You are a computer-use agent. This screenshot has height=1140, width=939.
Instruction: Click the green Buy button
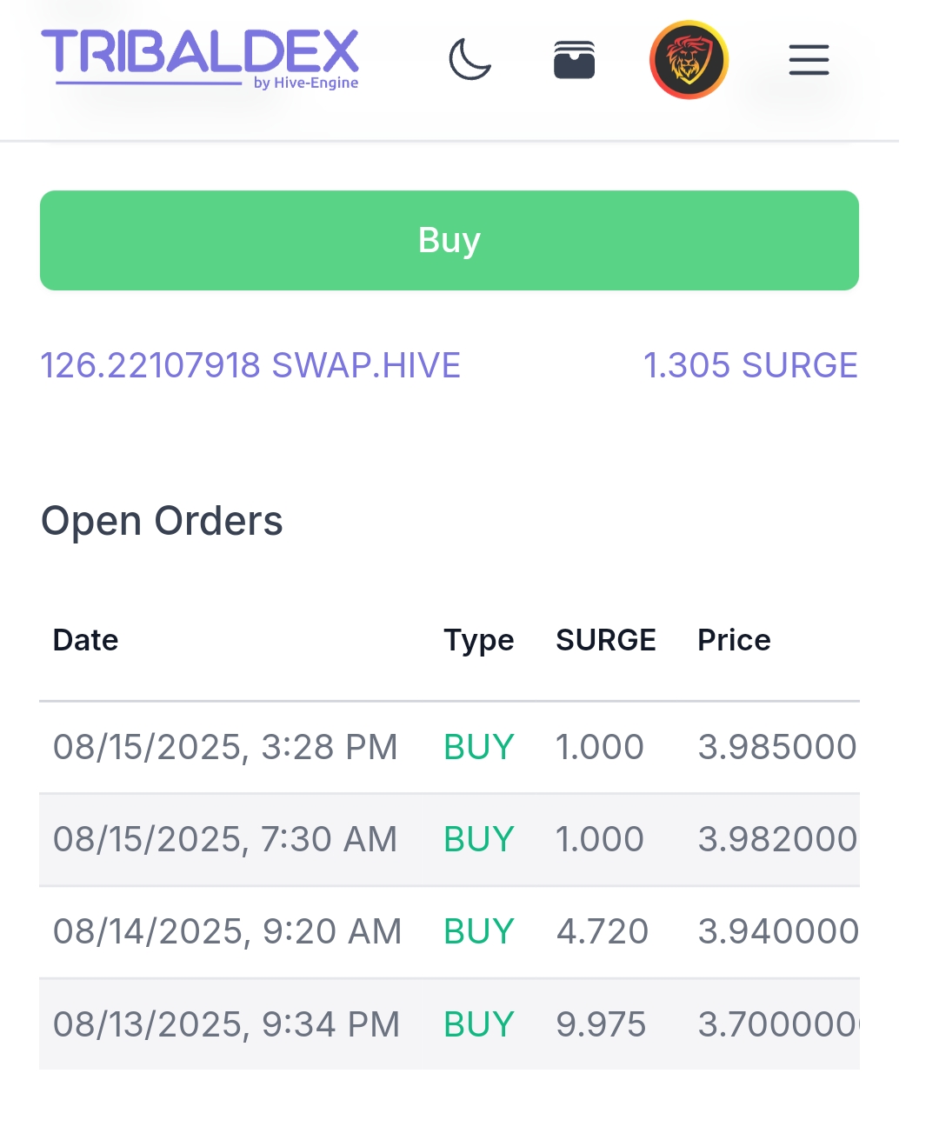pyautogui.click(x=450, y=240)
